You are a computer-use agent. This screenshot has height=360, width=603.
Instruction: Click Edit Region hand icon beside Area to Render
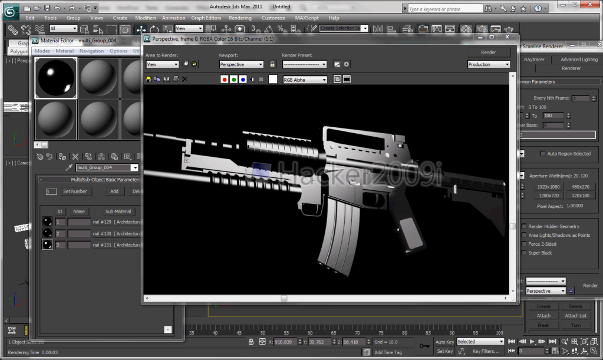click(x=185, y=64)
